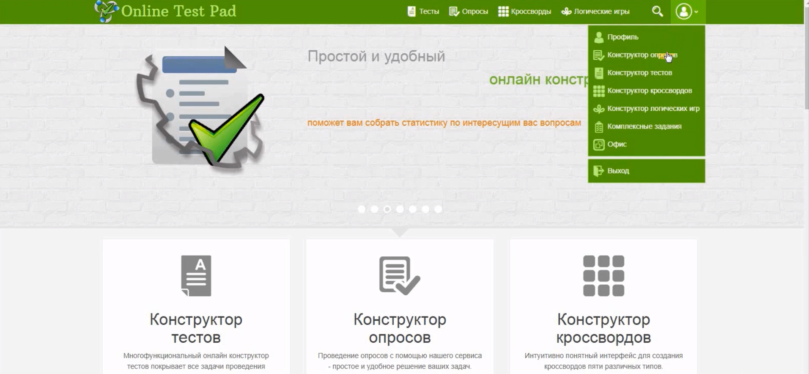This screenshot has width=809, height=374.
Task: Open the Конструктор кроссвордов card heading
Action: point(603,328)
